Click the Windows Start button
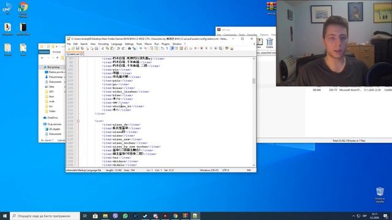This screenshot has width=392, height=220. click(x=5, y=216)
